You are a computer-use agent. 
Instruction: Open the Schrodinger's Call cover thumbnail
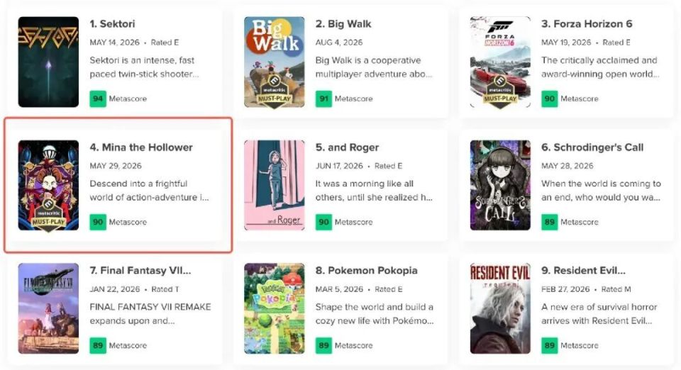pyautogui.click(x=500, y=185)
